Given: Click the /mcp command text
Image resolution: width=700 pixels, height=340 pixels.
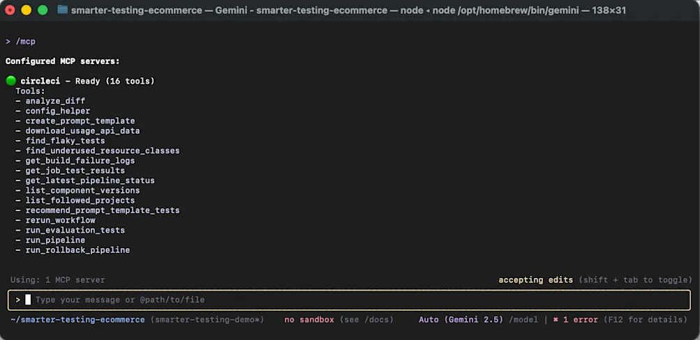Looking at the screenshot, I should pyautogui.click(x=25, y=42).
